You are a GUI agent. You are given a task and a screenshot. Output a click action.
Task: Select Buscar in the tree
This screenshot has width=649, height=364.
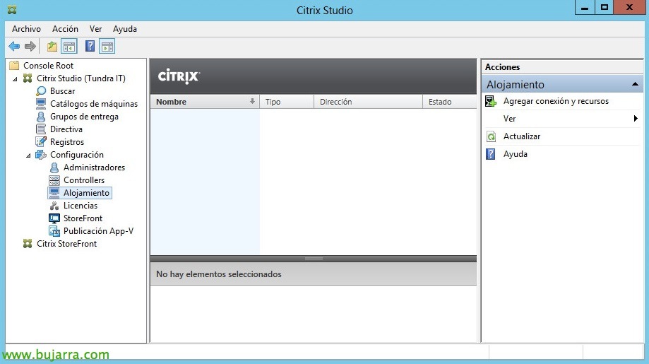63,91
